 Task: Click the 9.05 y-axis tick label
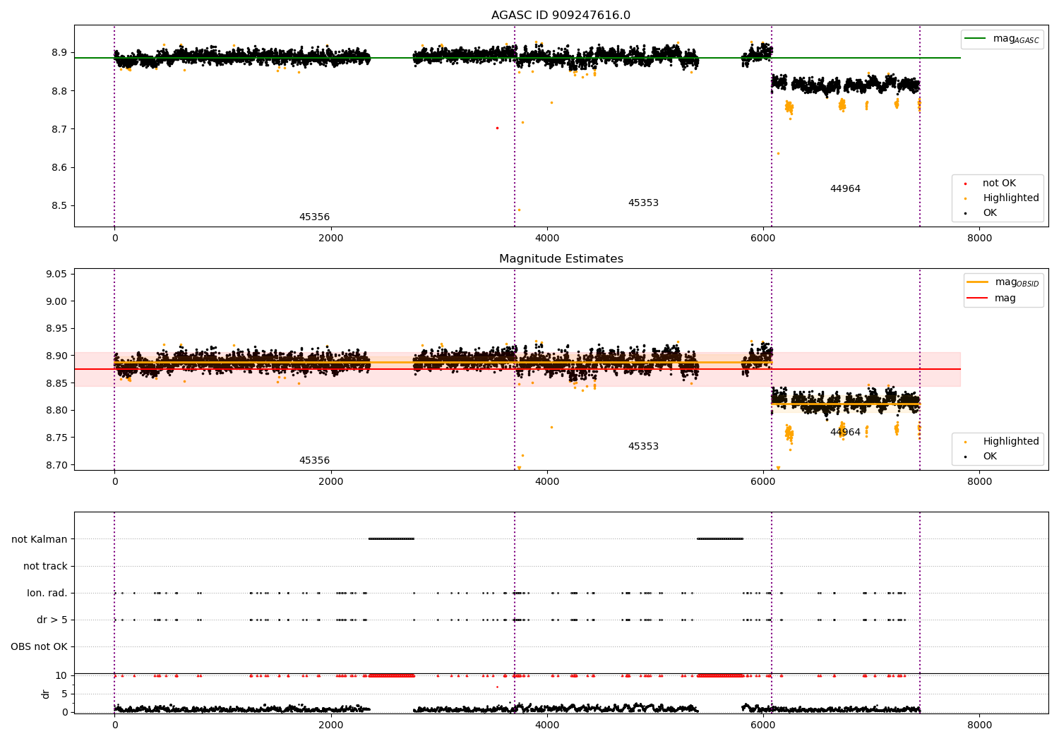point(56,275)
